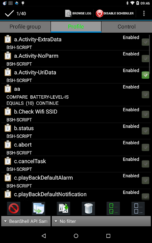Tap the rename profile icon in bottom toolbar
Viewport: 152px width, 243px height.
click(x=63, y=208)
